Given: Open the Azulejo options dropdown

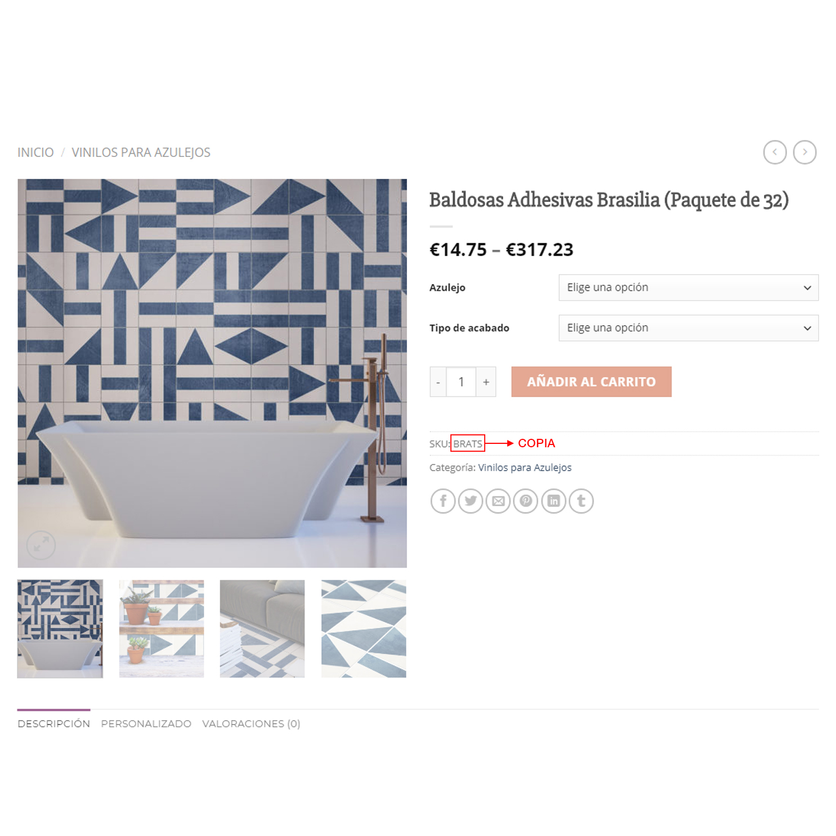Looking at the screenshot, I should pyautogui.click(x=689, y=287).
